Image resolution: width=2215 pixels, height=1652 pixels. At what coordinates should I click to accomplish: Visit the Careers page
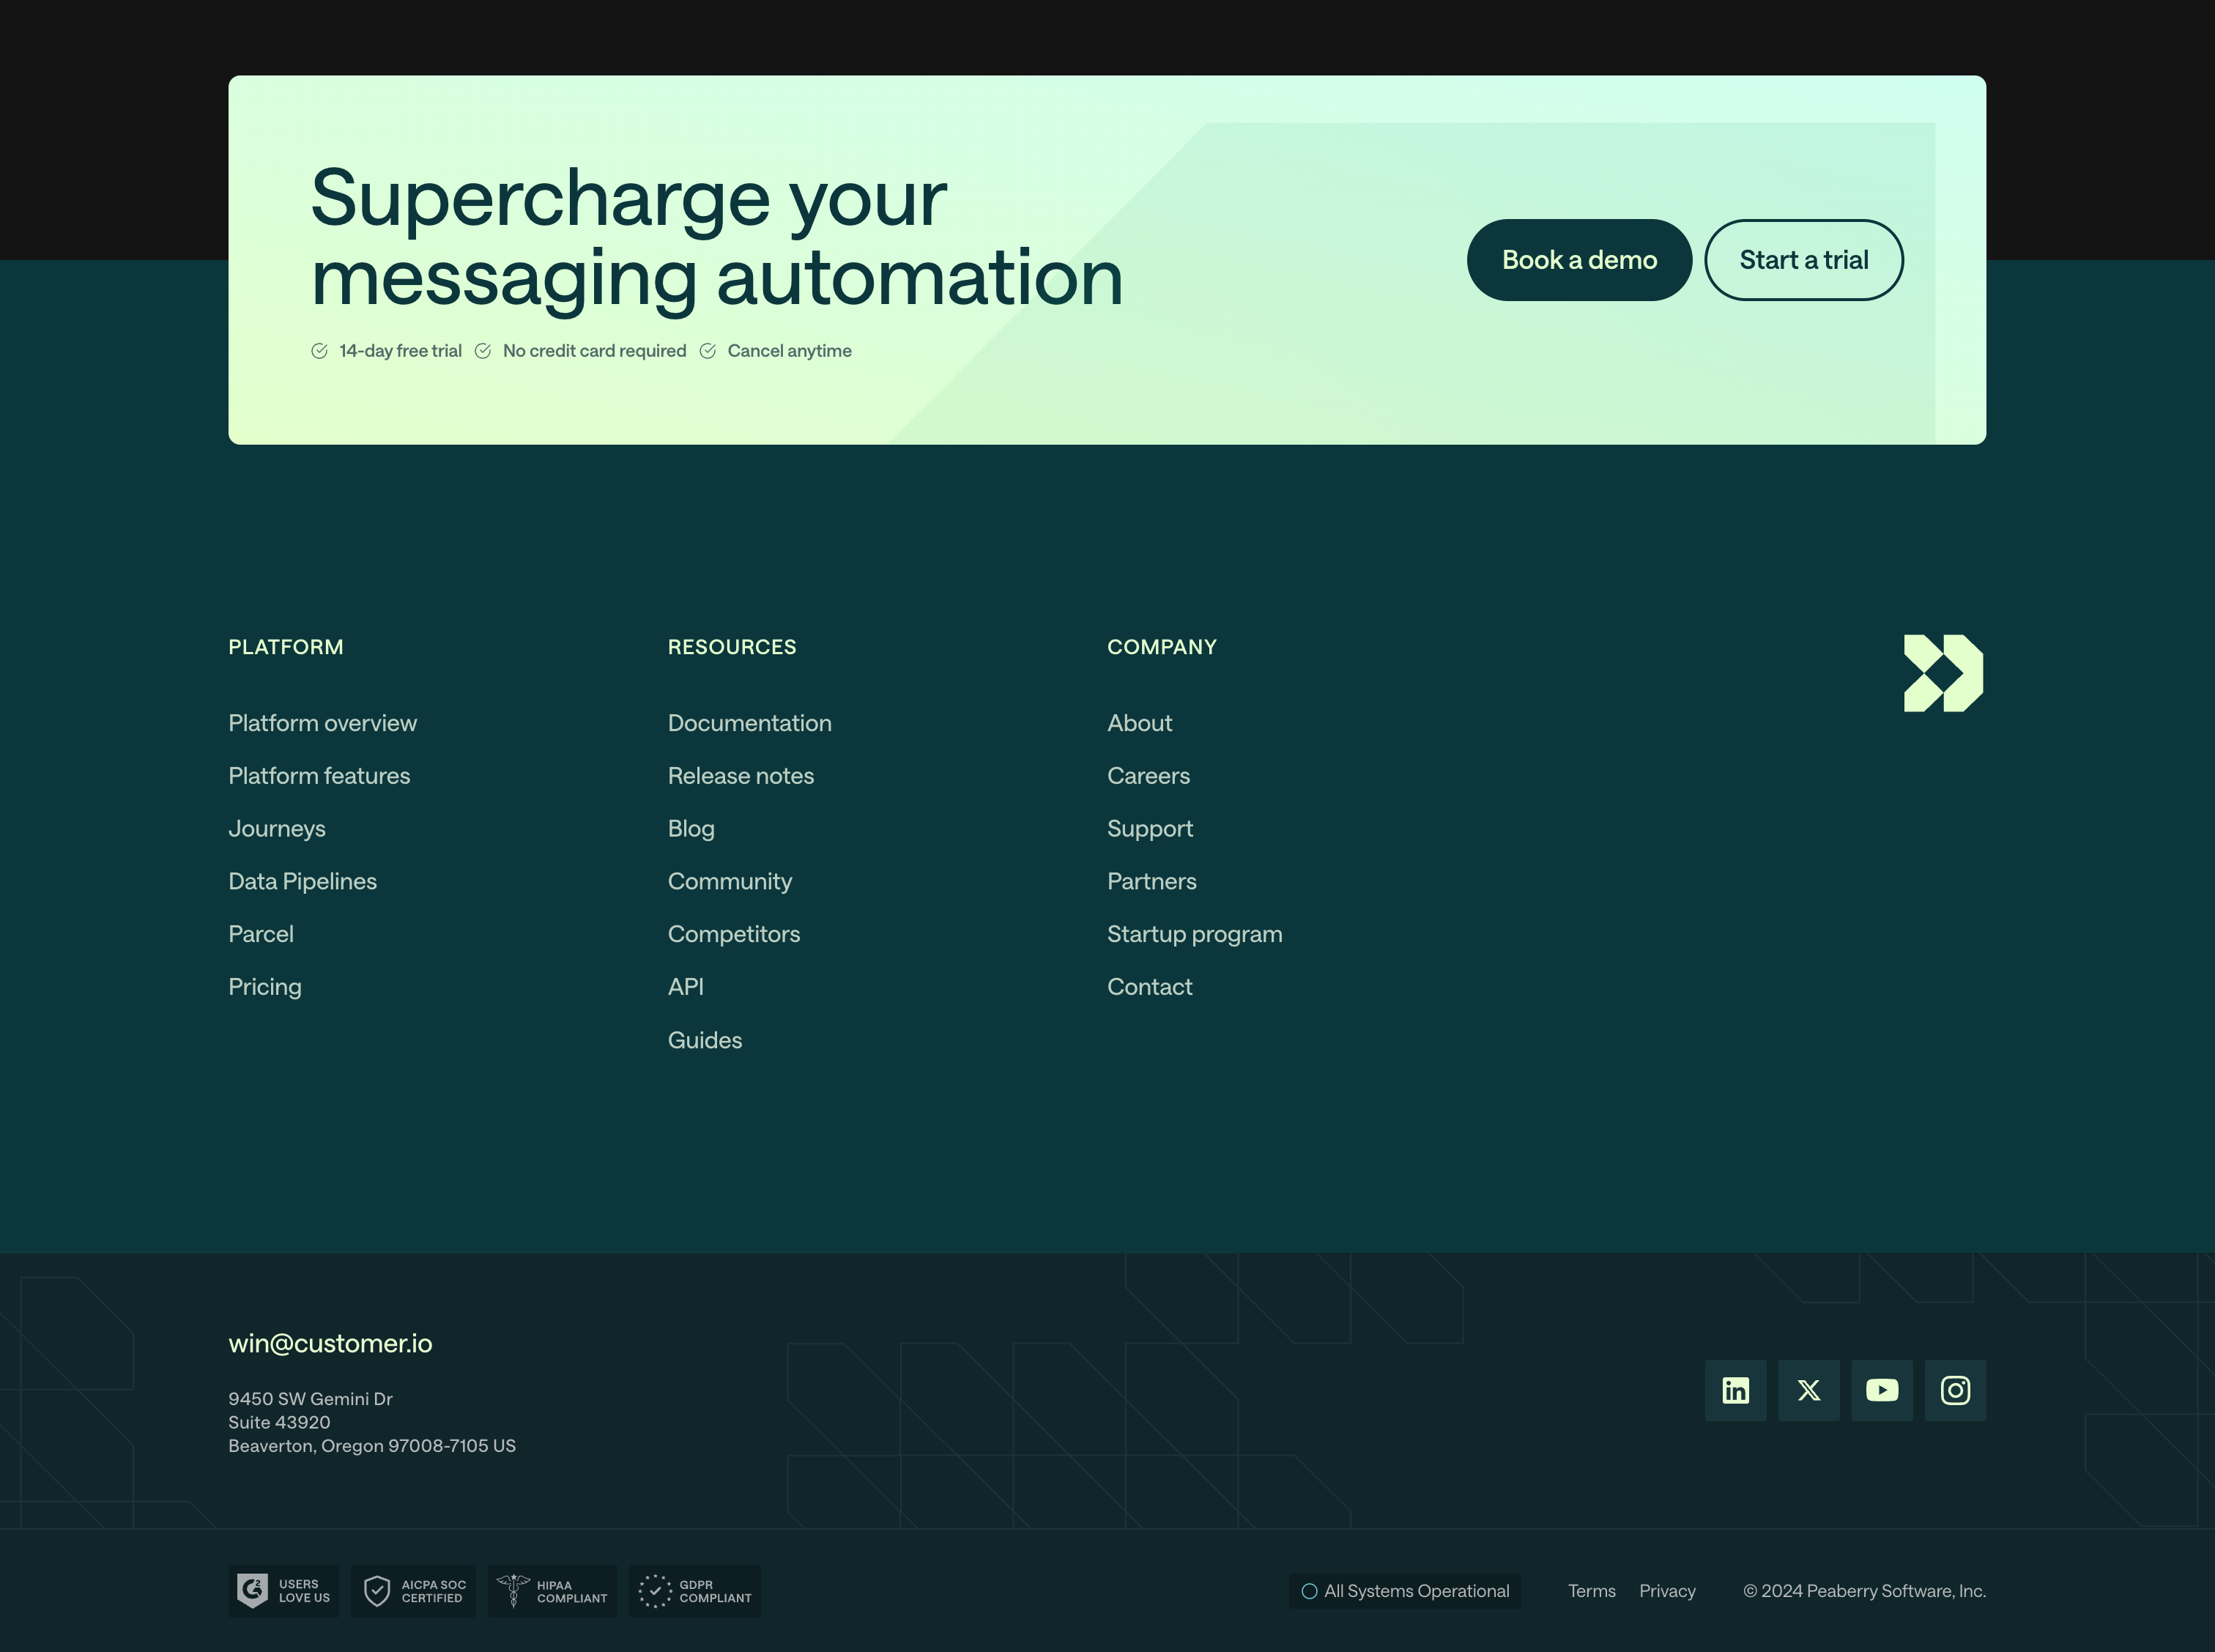1148,775
